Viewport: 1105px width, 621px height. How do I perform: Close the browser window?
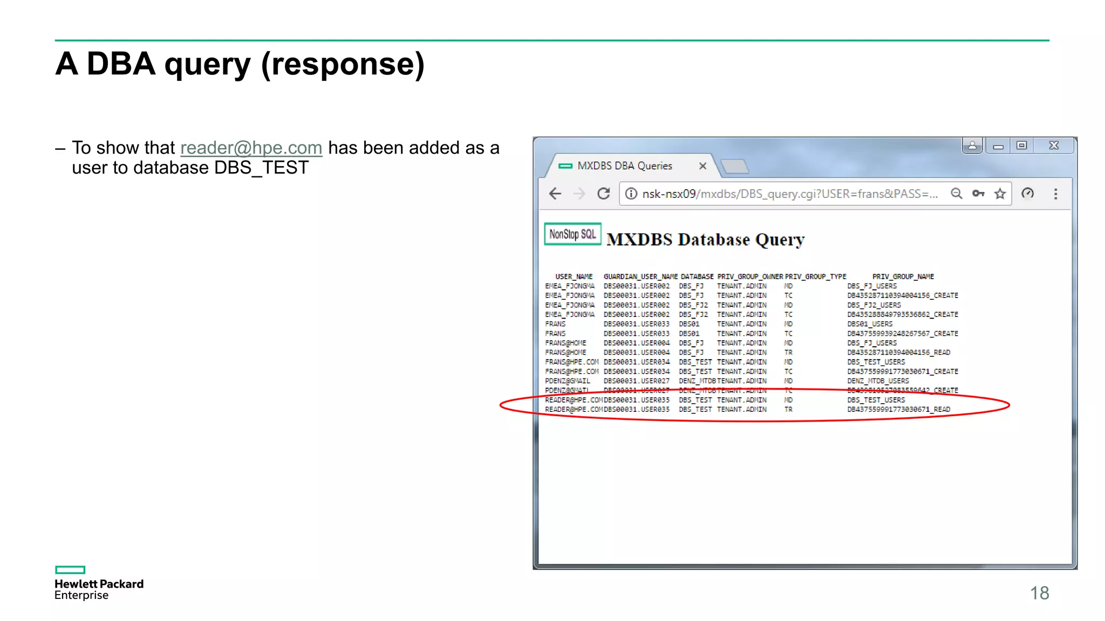1054,146
